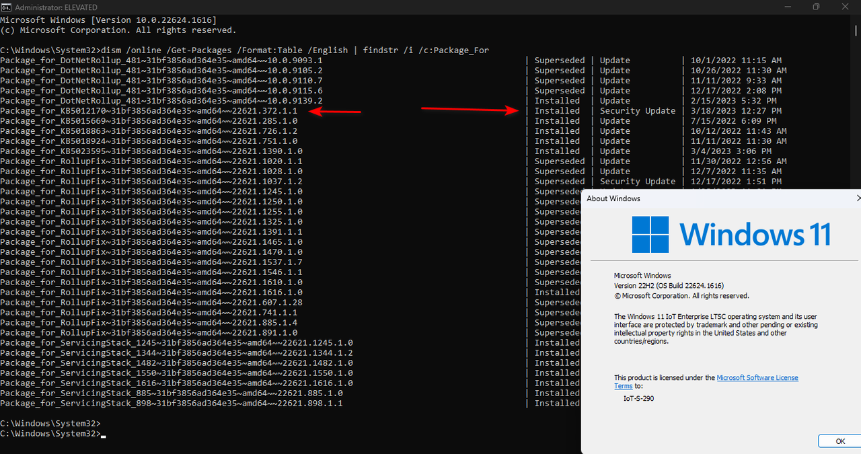Select the DotNetRollup_481 10.0.9110.7 package name
This screenshot has height=454, width=861.
click(x=161, y=81)
